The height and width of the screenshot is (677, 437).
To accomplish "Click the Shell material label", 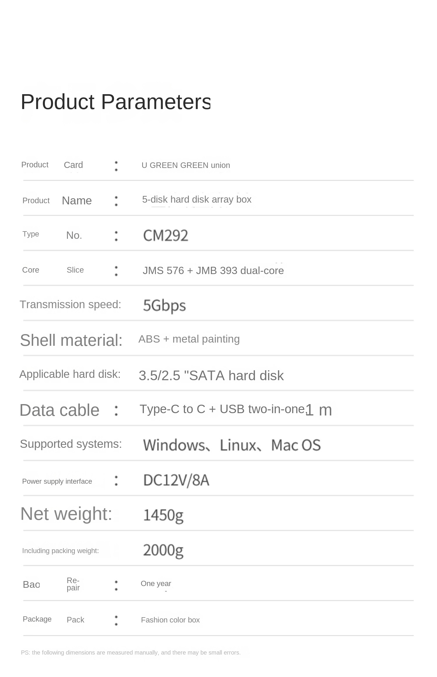I will (x=71, y=340).
